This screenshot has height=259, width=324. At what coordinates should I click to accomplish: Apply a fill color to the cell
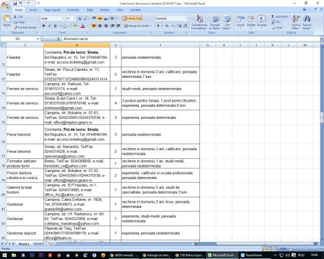click(75, 26)
